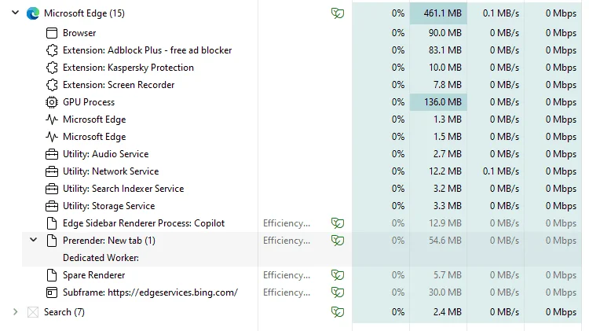Click the Subframe edgeservices.bing.com frame icon
This screenshot has width=589, height=331.
pos(52,292)
